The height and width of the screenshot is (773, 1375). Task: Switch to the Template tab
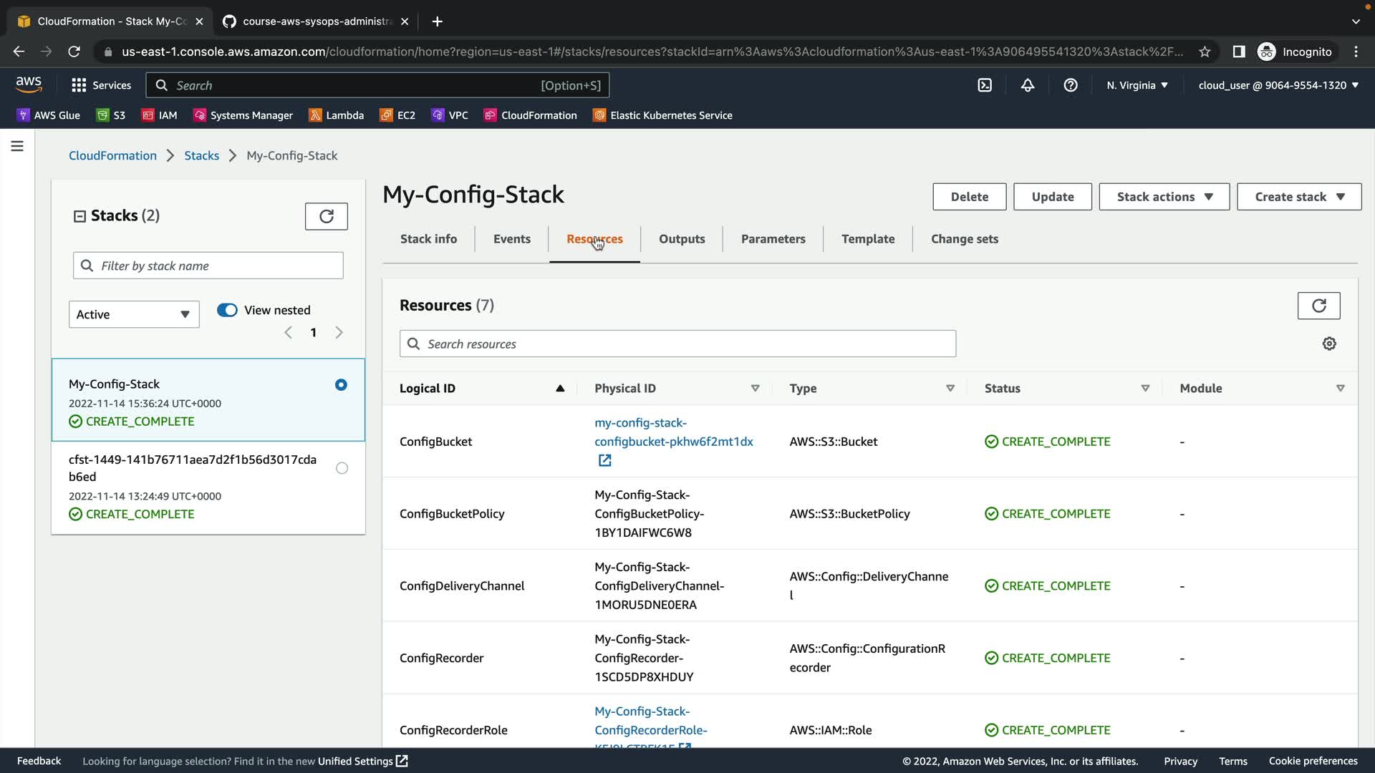click(867, 239)
